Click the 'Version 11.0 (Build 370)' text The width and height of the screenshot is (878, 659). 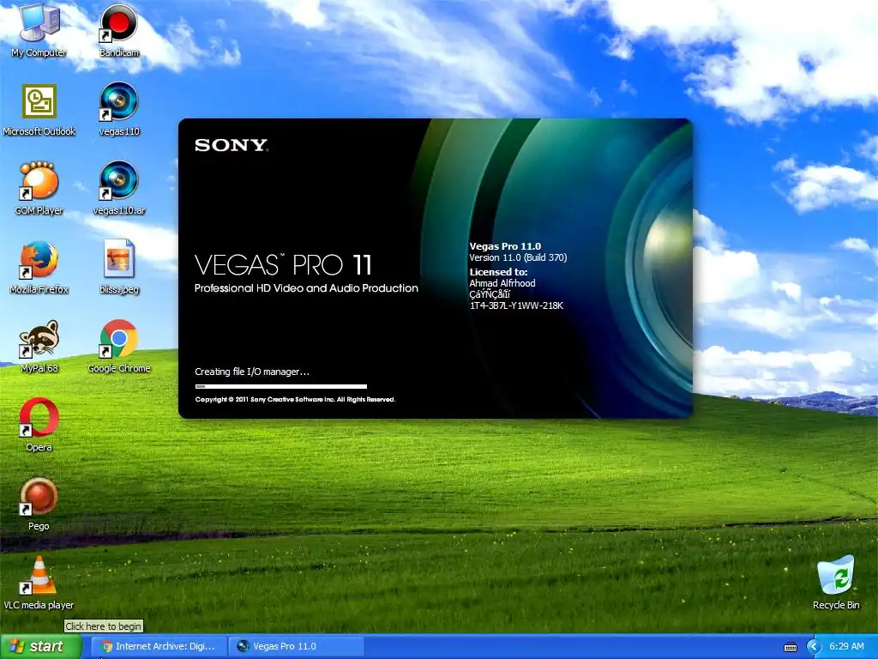(518, 257)
